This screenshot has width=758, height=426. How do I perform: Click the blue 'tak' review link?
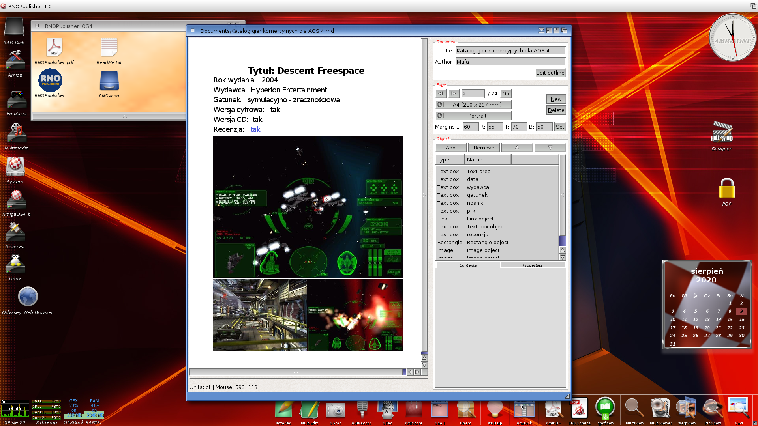point(255,129)
